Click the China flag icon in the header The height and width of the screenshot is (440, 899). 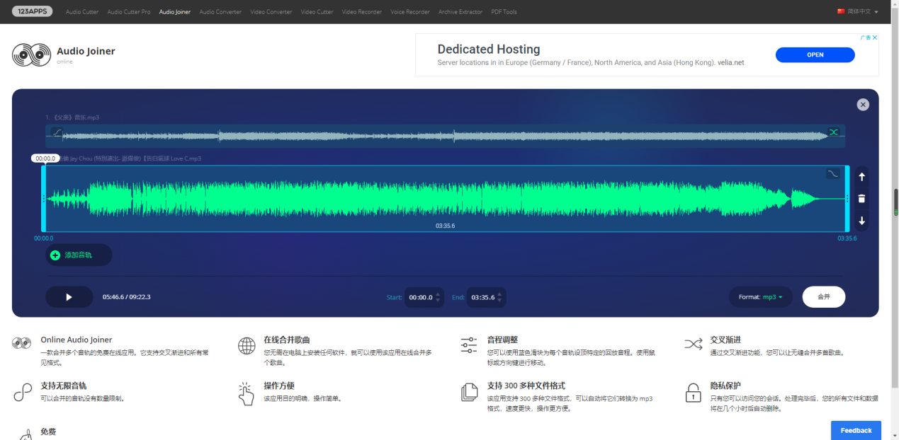(841, 12)
